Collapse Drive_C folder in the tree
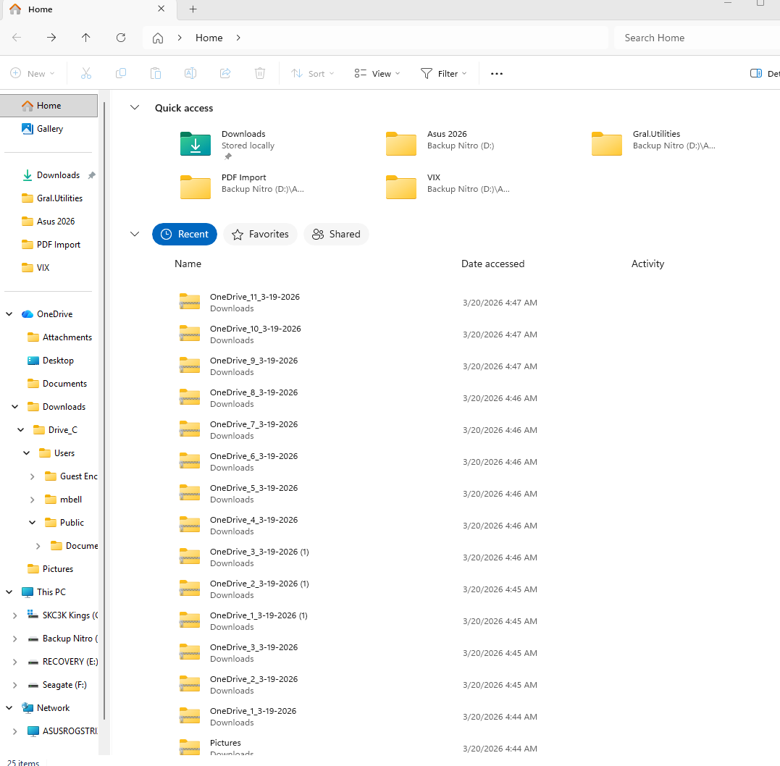 [x=20, y=430]
